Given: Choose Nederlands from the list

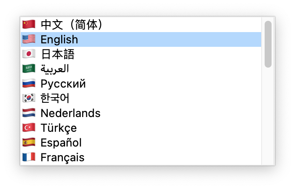Looking at the screenshot, I should [70, 113].
